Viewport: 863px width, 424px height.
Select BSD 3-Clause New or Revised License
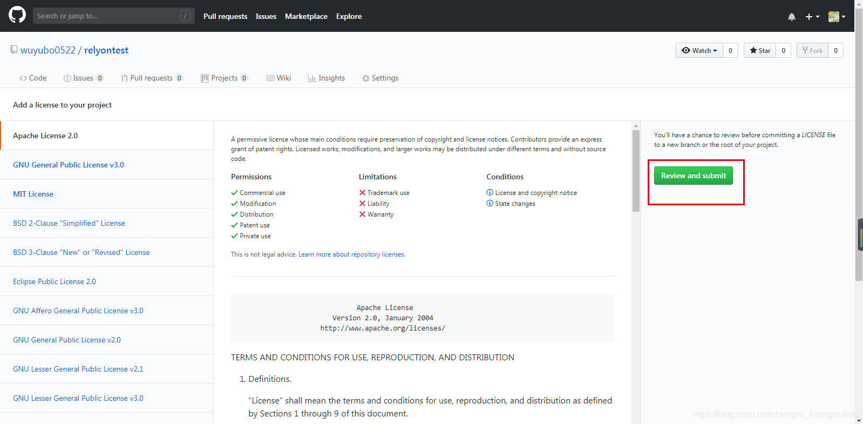[107, 252]
